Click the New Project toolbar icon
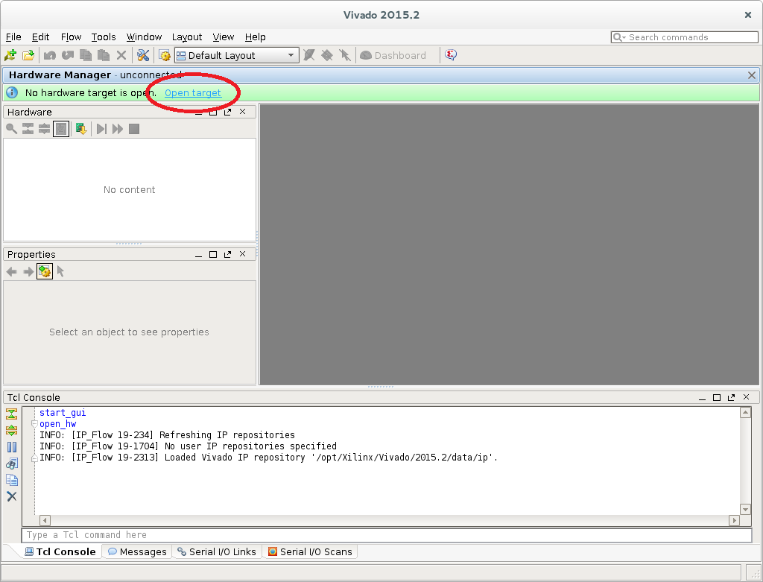Image resolution: width=763 pixels, height=582 pixels. (10, 55)
